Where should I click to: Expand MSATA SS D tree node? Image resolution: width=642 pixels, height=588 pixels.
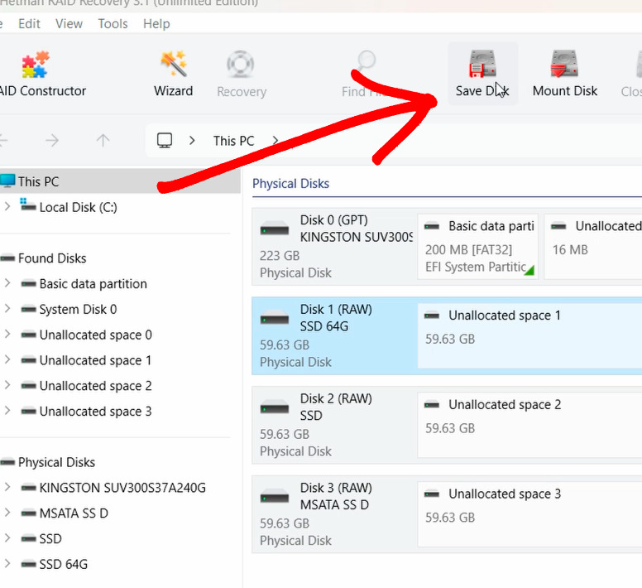(x=7, y=513)
